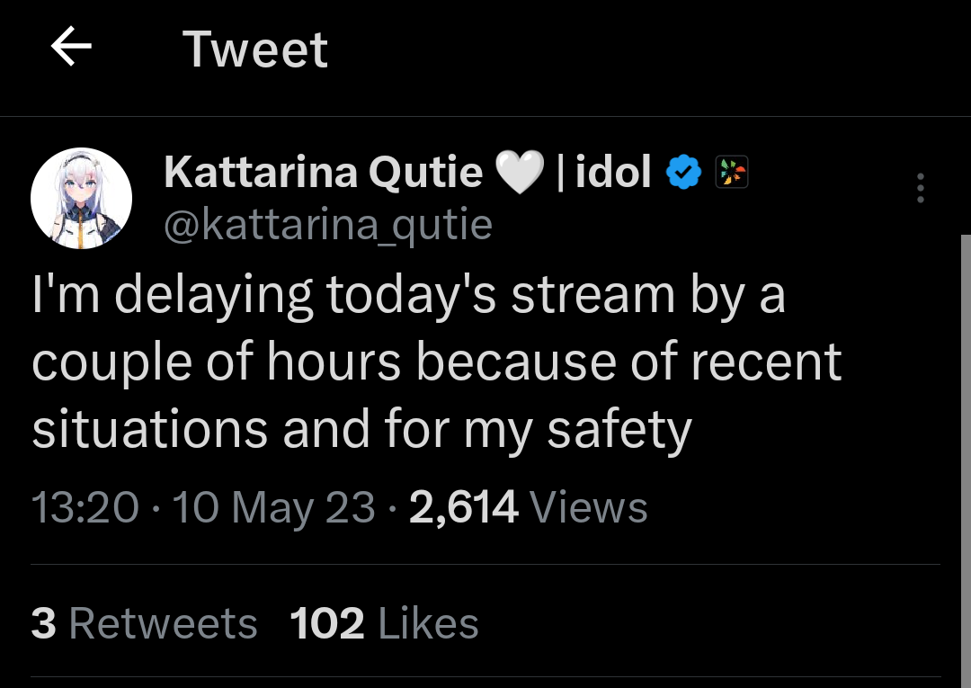Click the "idol" label after the name
This screenshot has width=971, height=688.
(613, 171)
